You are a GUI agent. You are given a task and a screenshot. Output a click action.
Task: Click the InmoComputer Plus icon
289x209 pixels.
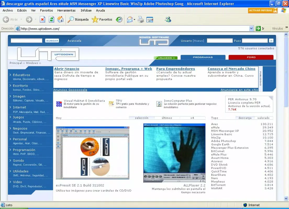click(159, 104)
